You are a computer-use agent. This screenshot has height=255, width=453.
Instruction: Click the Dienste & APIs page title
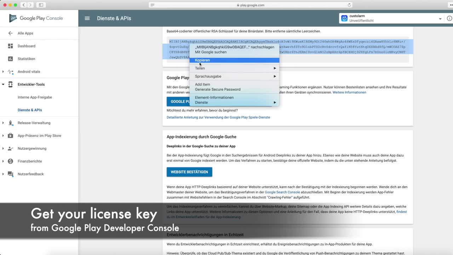click(114, 18)
